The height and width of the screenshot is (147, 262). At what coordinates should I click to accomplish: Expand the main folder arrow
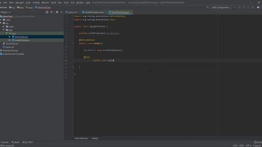click(x=4, y=27)
